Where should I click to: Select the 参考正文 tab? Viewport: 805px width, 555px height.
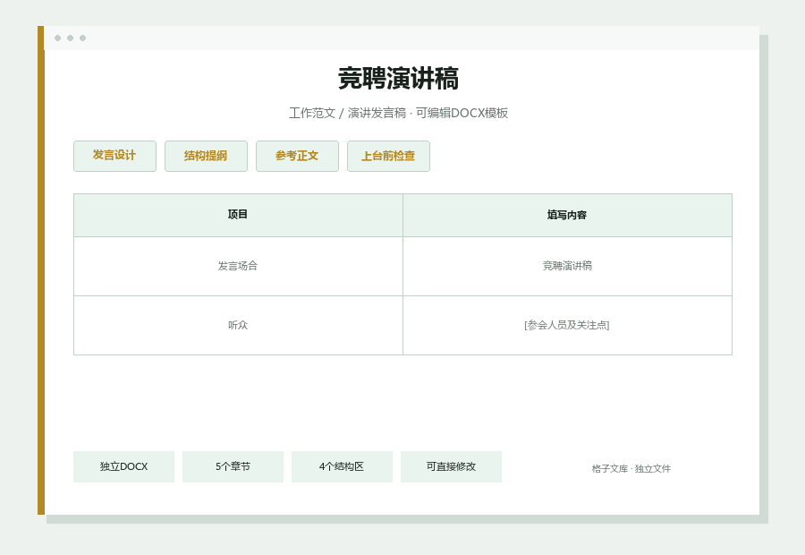pos(297,156)
